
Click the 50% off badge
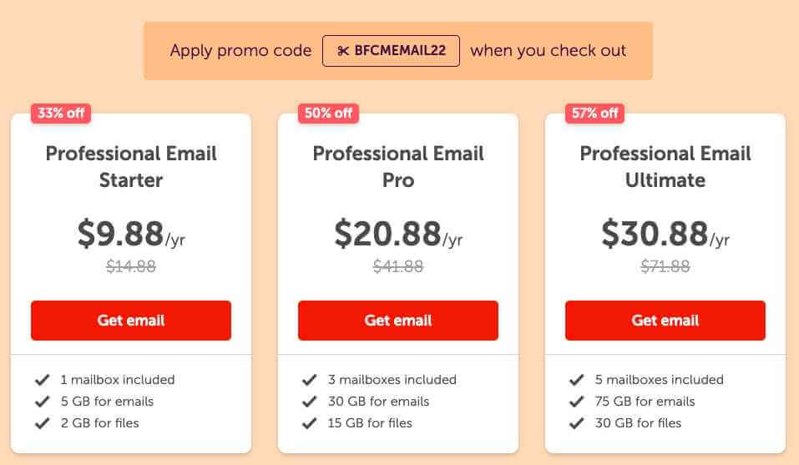pyautogui.click(x=328, y=113)
